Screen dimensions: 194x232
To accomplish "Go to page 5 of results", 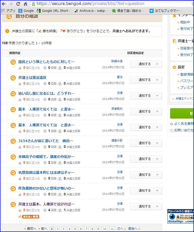I will point(75,229).
